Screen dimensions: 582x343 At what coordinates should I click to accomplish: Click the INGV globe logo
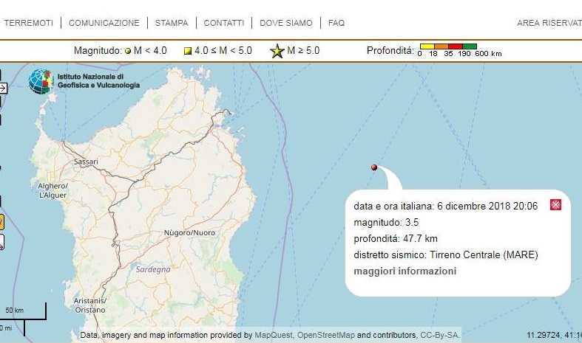pyautogui.click(x=41, y=81)
